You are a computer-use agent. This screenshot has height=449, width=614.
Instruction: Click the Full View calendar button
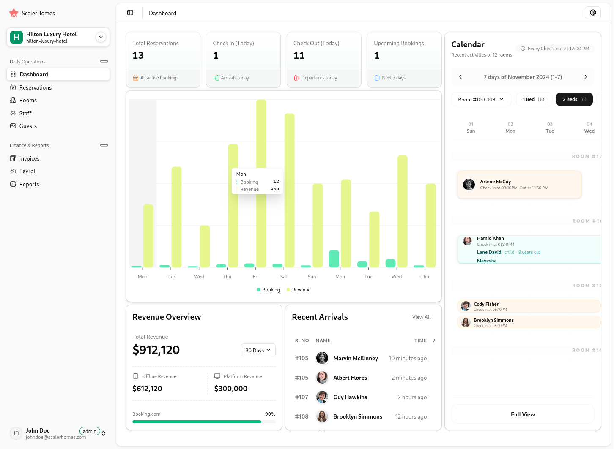523,414
